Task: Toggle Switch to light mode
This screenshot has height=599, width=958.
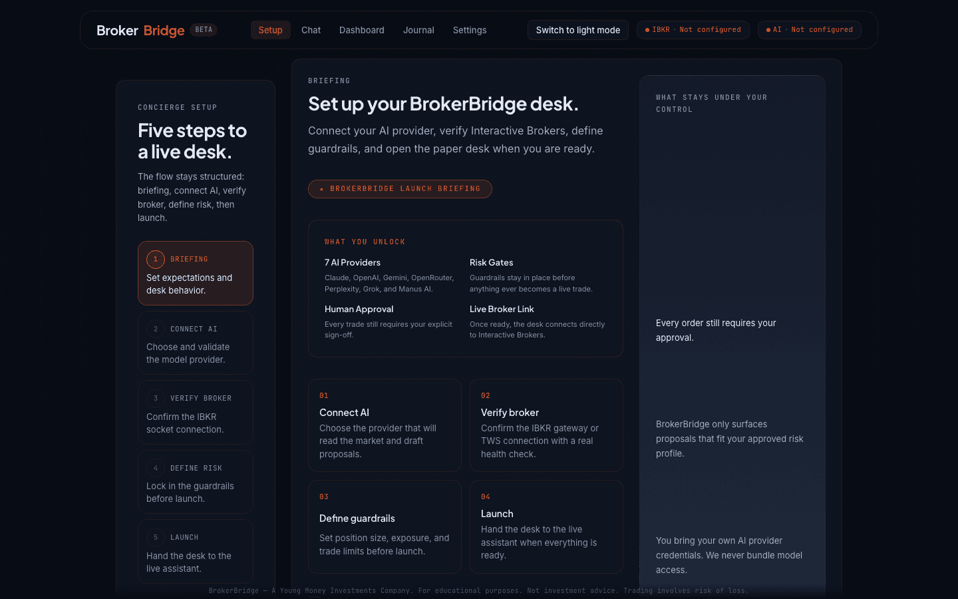Action: (x=577, y=29)
